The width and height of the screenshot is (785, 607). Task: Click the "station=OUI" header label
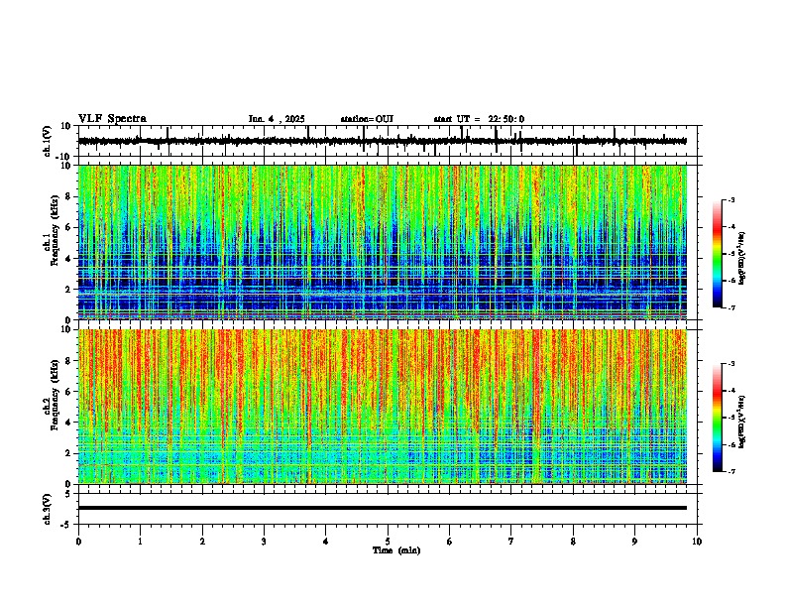click(x=367, y=119)
